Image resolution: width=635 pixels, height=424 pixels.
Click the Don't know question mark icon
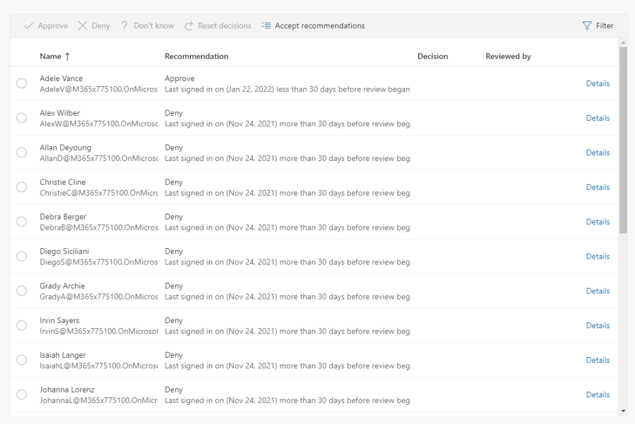tap(124, 26)
